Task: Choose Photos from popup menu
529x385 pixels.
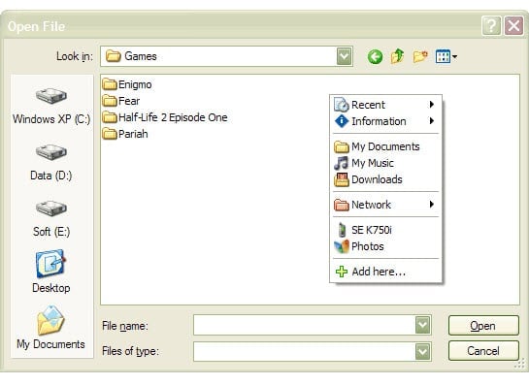Action: click(385, 246)
